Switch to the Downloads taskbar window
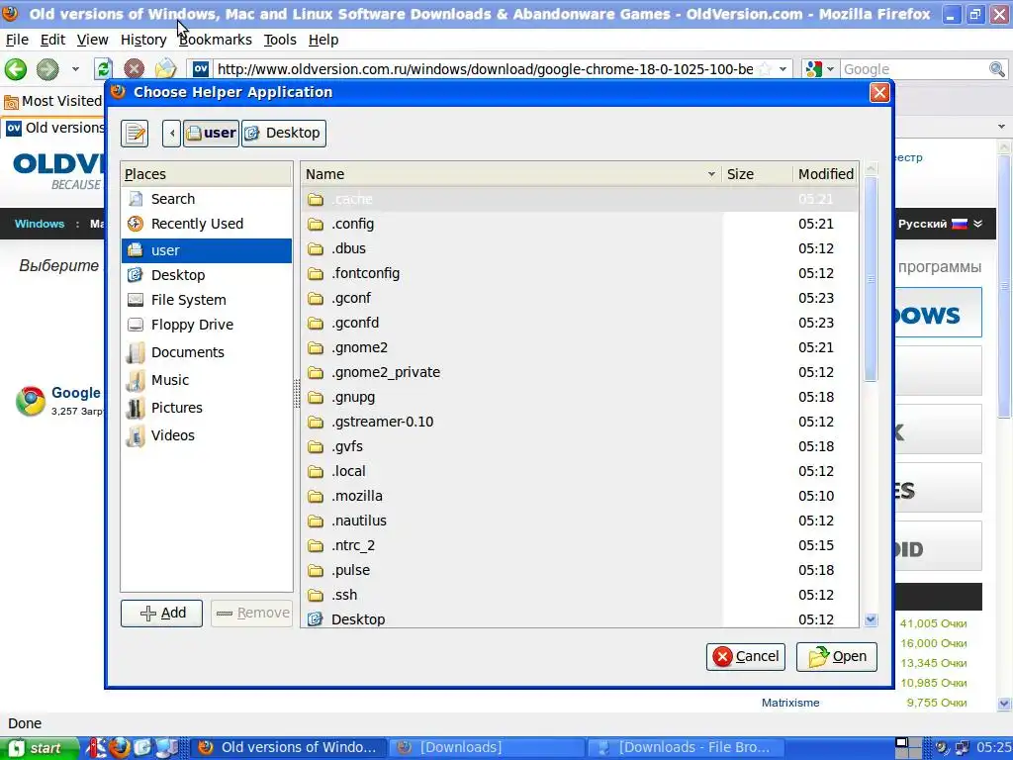Screen dimensions: 1013x760 pos(486,748)
